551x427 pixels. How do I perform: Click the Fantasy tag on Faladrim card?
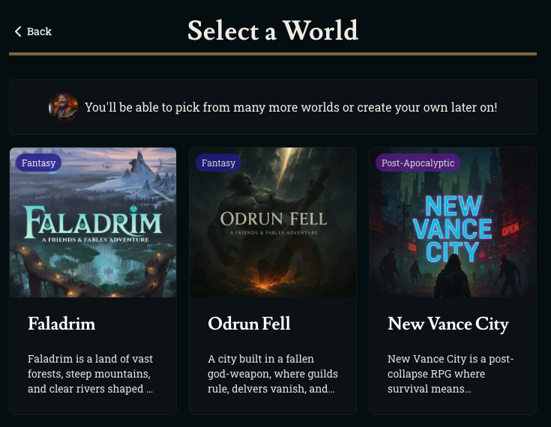click(x=38, y=163)
